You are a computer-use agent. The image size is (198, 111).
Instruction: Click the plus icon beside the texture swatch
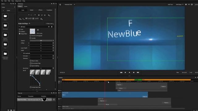pos(38,30)
